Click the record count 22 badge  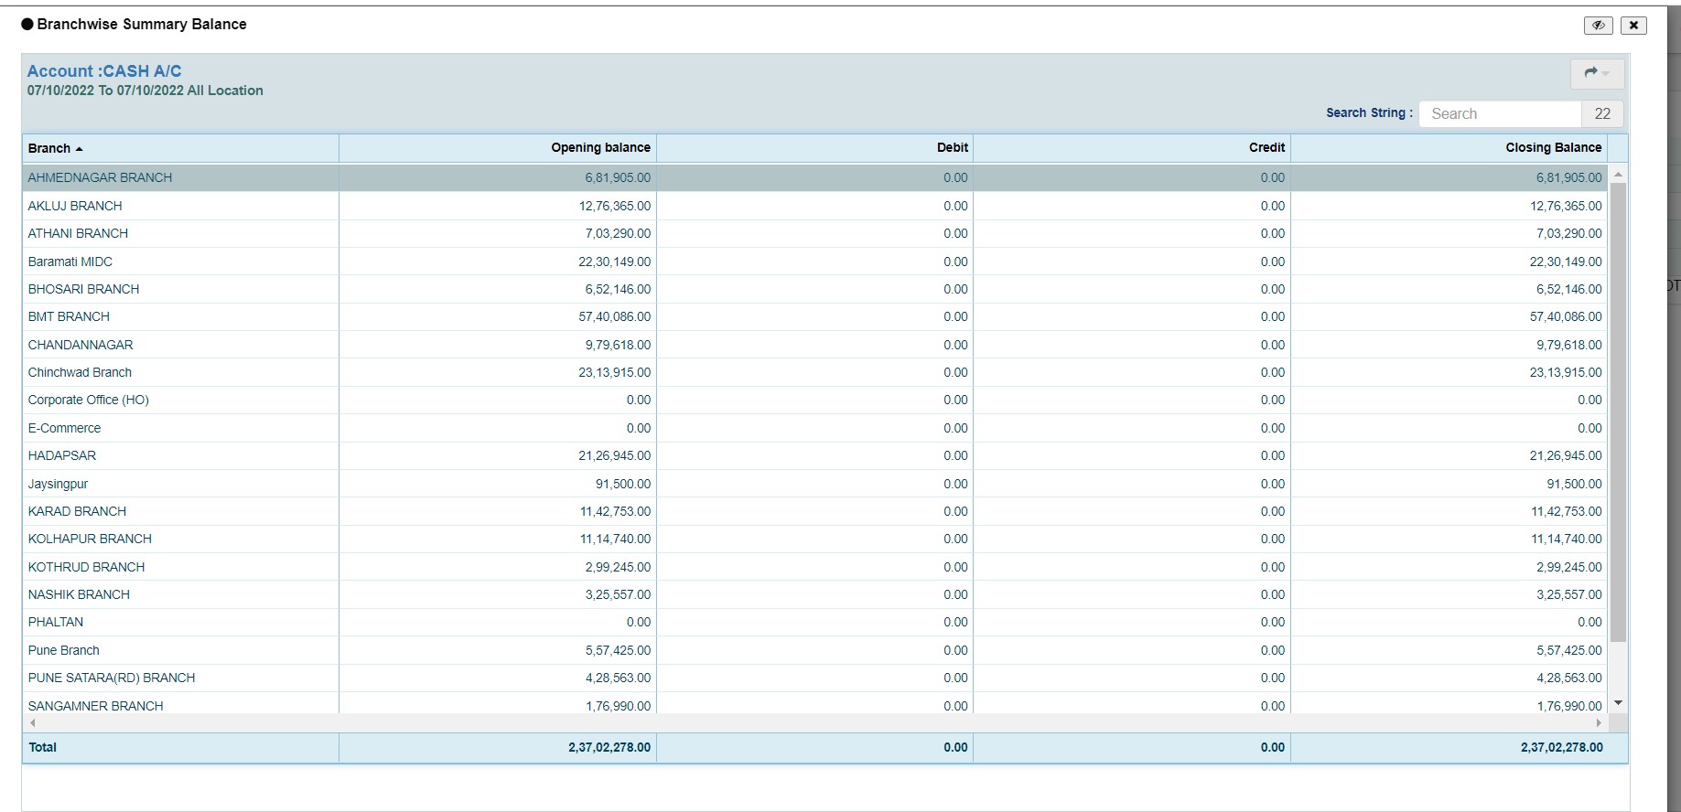point(1602,113)
